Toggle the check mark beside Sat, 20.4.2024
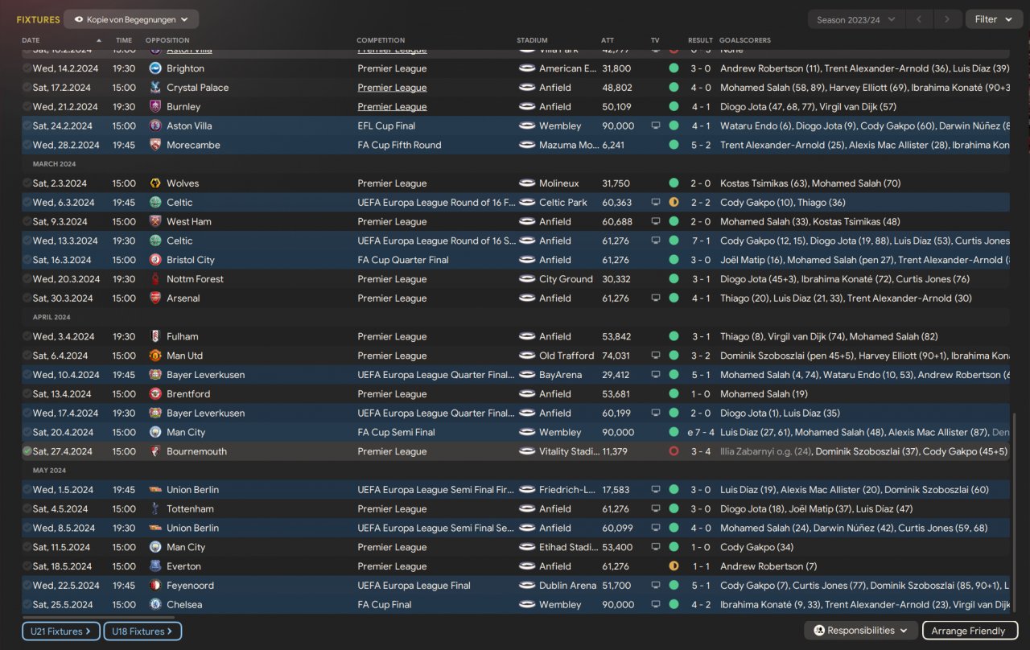 pyautogui.click(x=27, y=433)
